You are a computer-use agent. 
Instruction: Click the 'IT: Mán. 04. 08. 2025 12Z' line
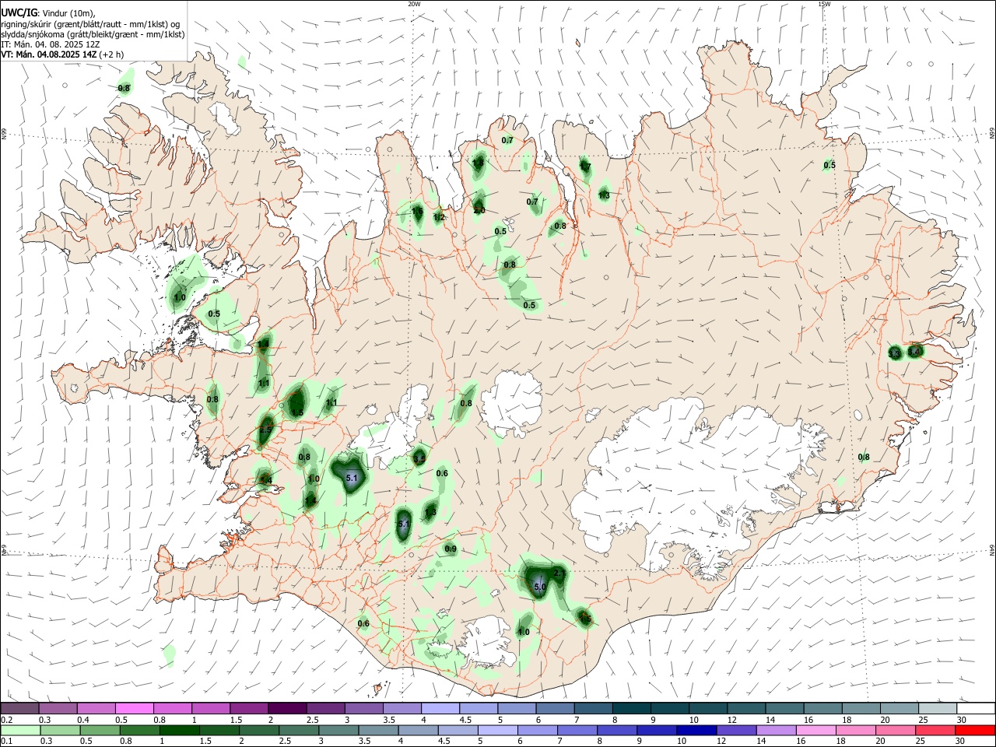49,44
